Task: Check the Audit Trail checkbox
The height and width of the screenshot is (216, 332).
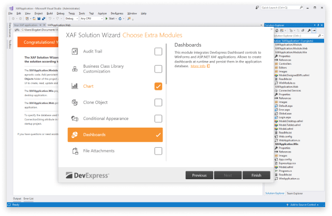Action: click(158, 52)
